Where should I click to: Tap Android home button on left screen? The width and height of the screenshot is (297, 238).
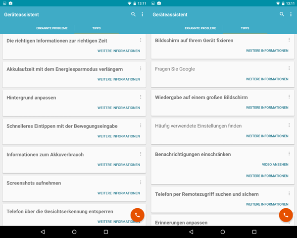[x=74, y=232]
